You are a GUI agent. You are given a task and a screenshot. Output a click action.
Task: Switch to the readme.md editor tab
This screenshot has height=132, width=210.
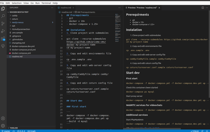[66, 8]
